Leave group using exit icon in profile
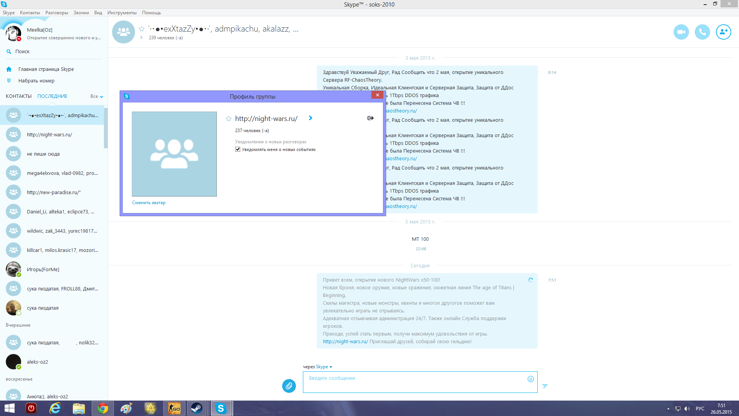The image size is (739, 416). point(370,118)
